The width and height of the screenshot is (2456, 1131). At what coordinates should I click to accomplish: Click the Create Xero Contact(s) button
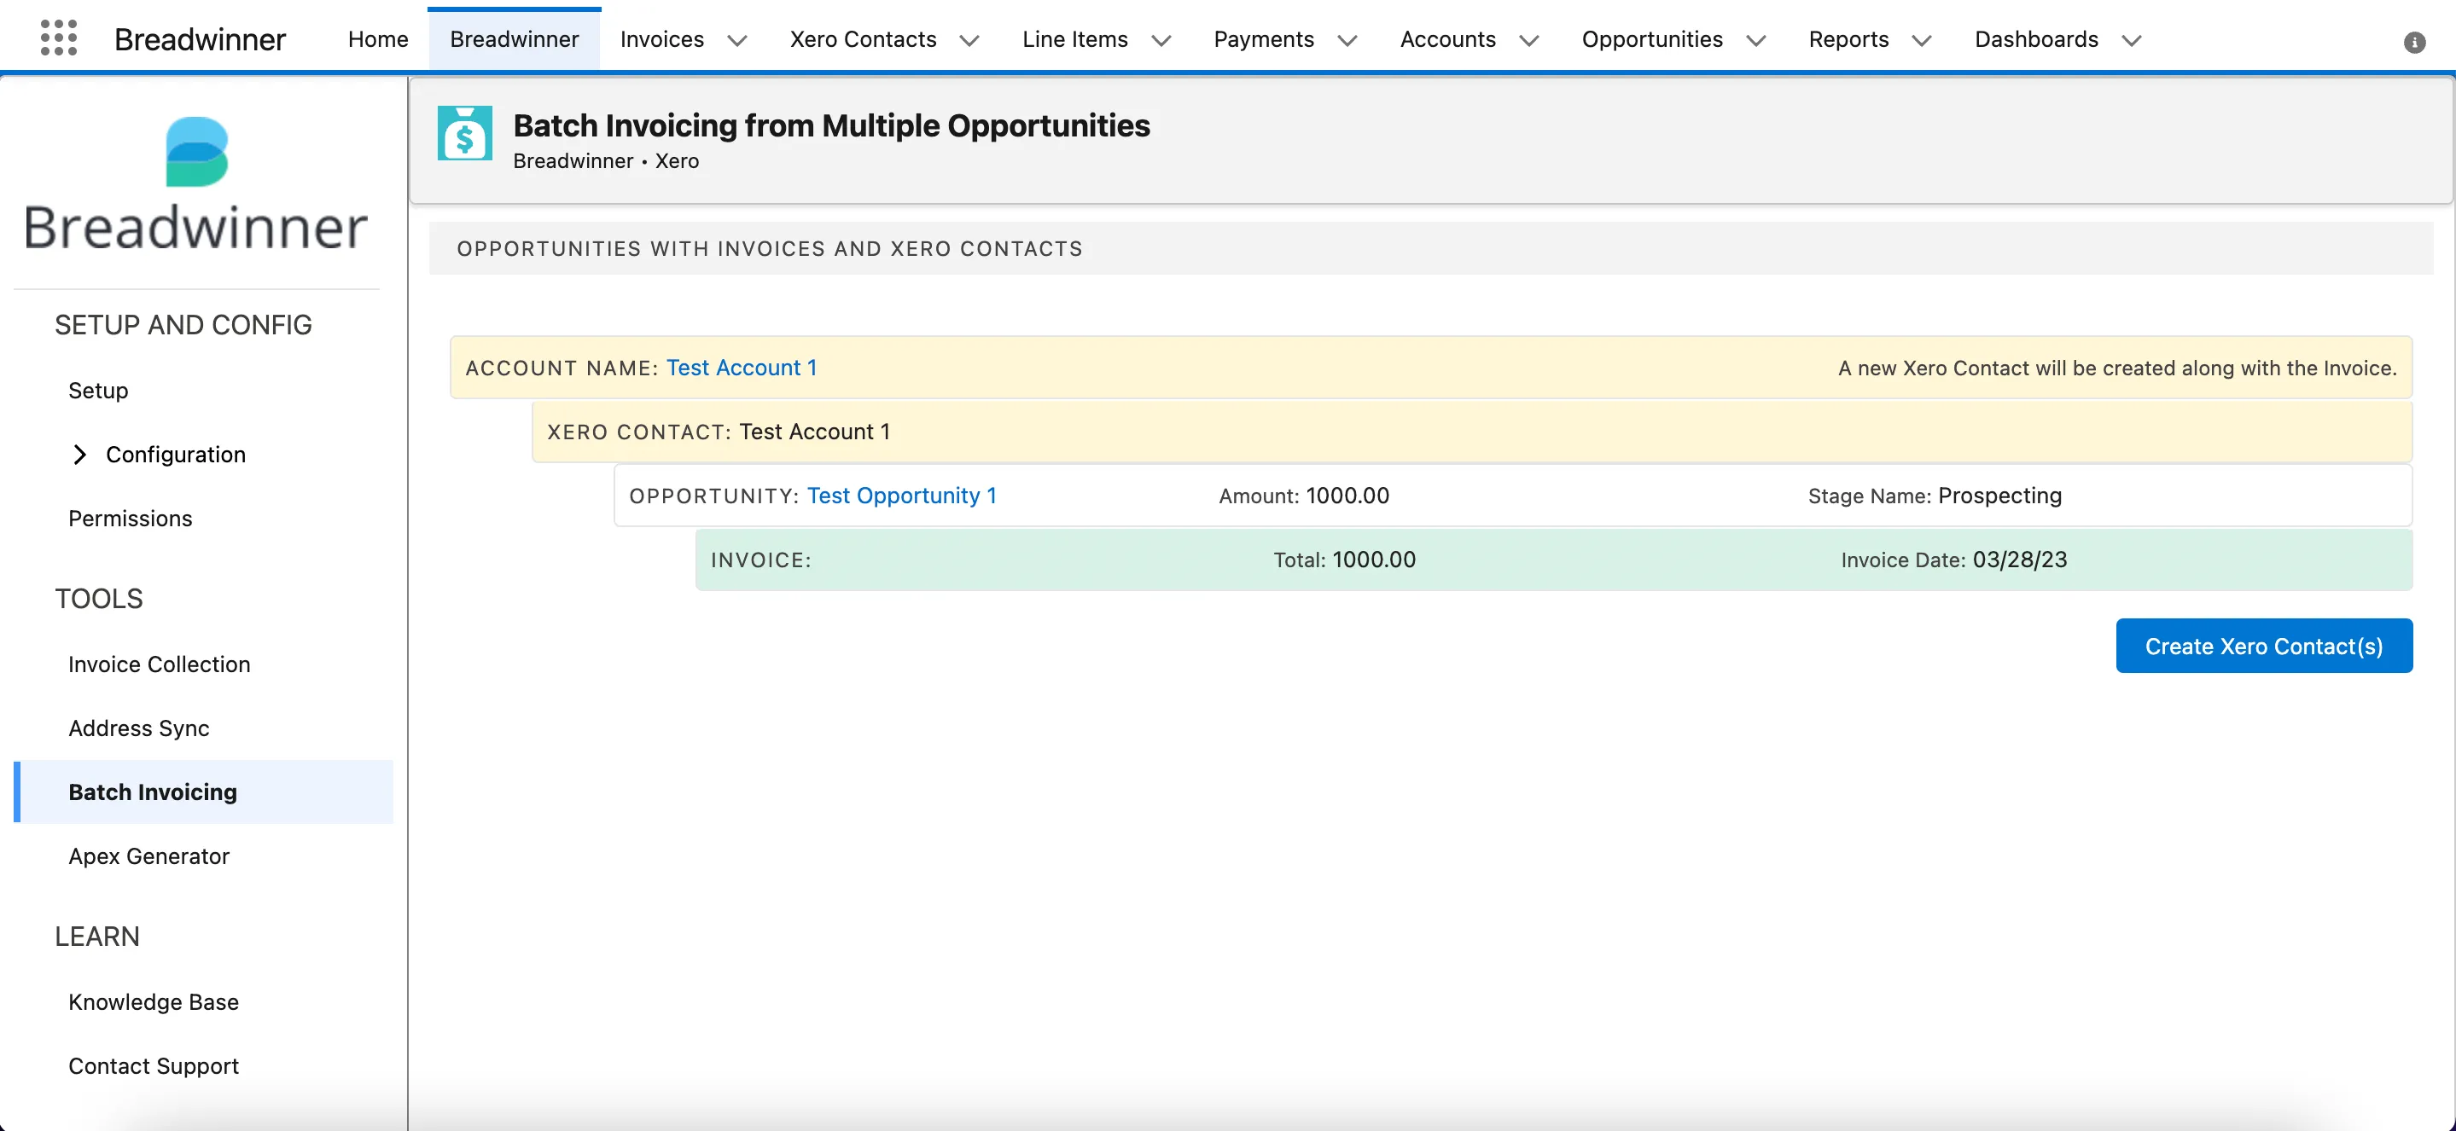pyautogui.click(x=2263, y=645)
